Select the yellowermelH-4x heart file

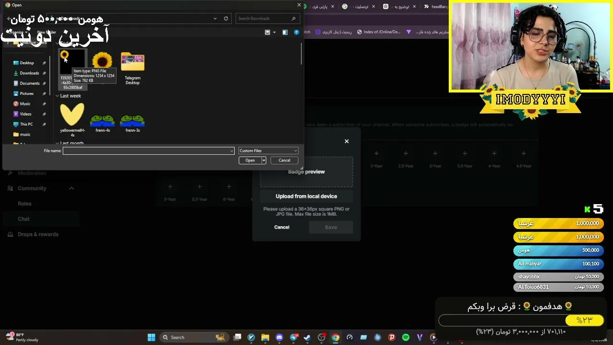pyautogui.click(x=72, y=120)
